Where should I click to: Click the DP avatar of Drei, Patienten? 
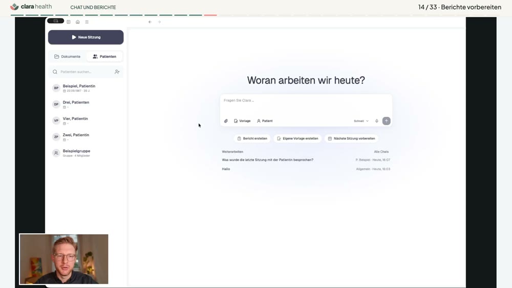[x=56, y=104]
